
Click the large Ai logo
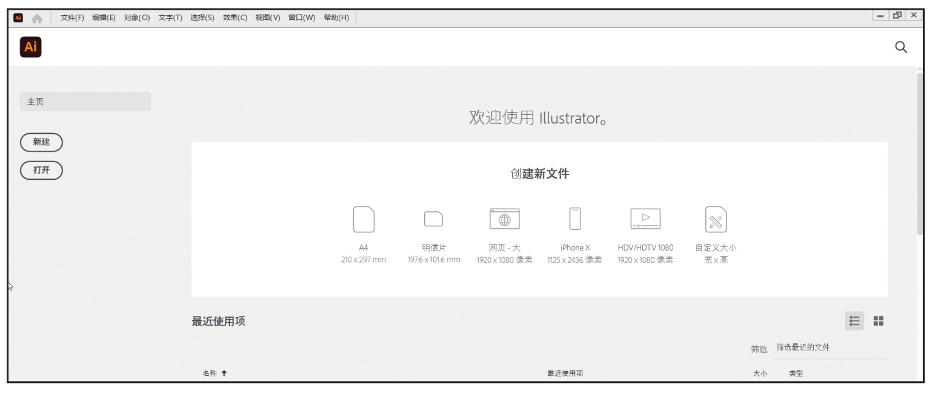[x=31, y=47]
